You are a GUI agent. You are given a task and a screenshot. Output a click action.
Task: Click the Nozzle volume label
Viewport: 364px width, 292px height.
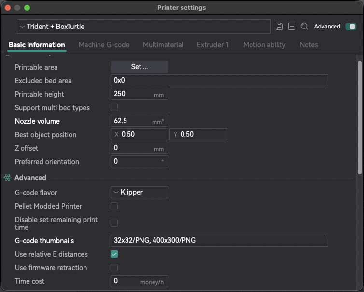(x=37, y=121)
